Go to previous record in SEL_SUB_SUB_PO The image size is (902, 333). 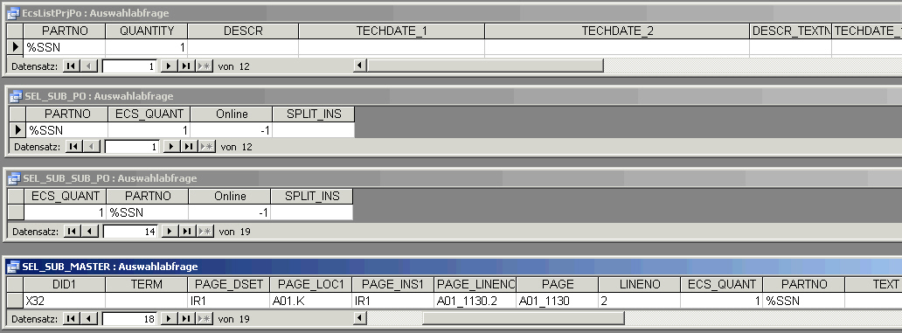point(89,232)
